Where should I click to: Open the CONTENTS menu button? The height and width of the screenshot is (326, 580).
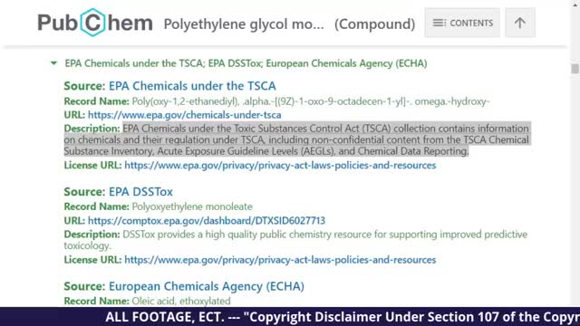tap(462, 23)
